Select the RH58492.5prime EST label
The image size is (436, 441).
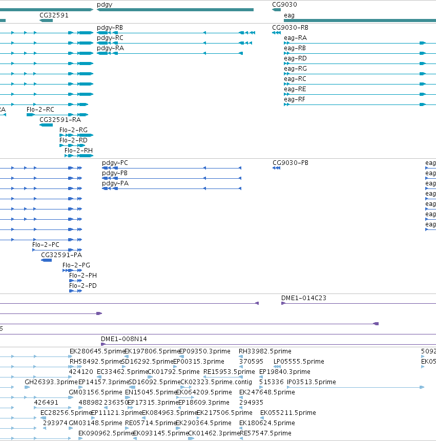click(96, 362)
